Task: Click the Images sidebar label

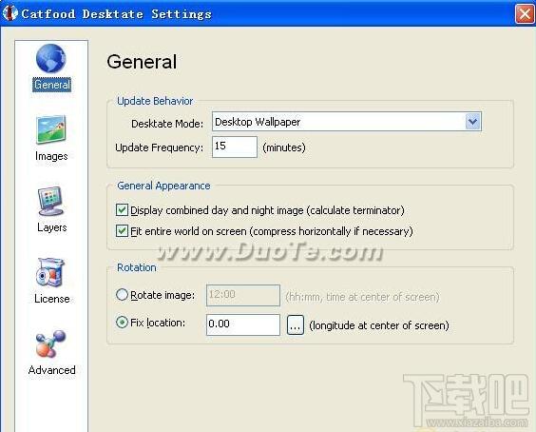Action: pos(51,156)
